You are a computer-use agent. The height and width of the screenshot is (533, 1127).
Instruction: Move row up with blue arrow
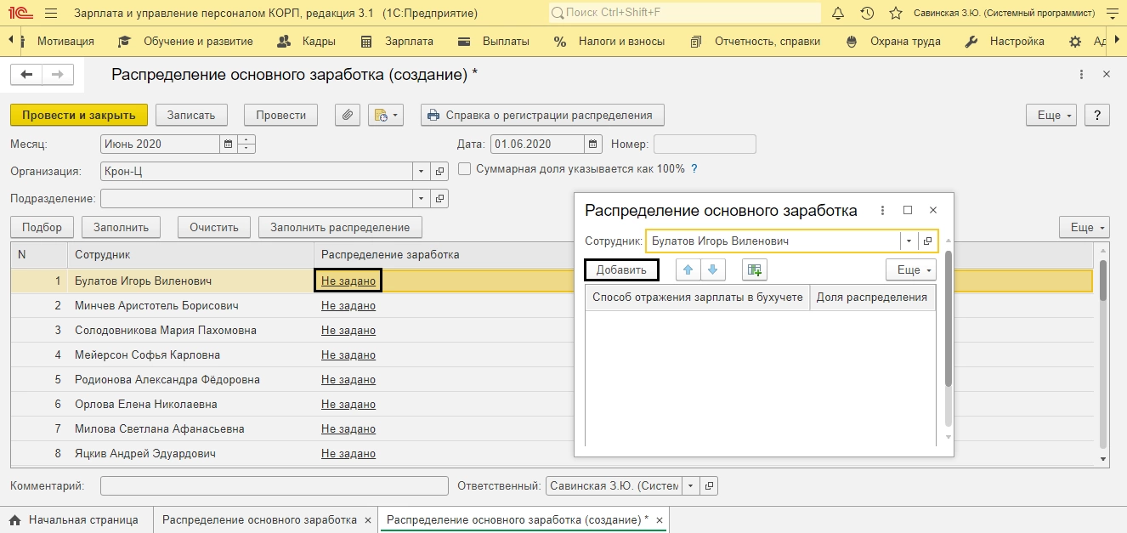[688, 269]
